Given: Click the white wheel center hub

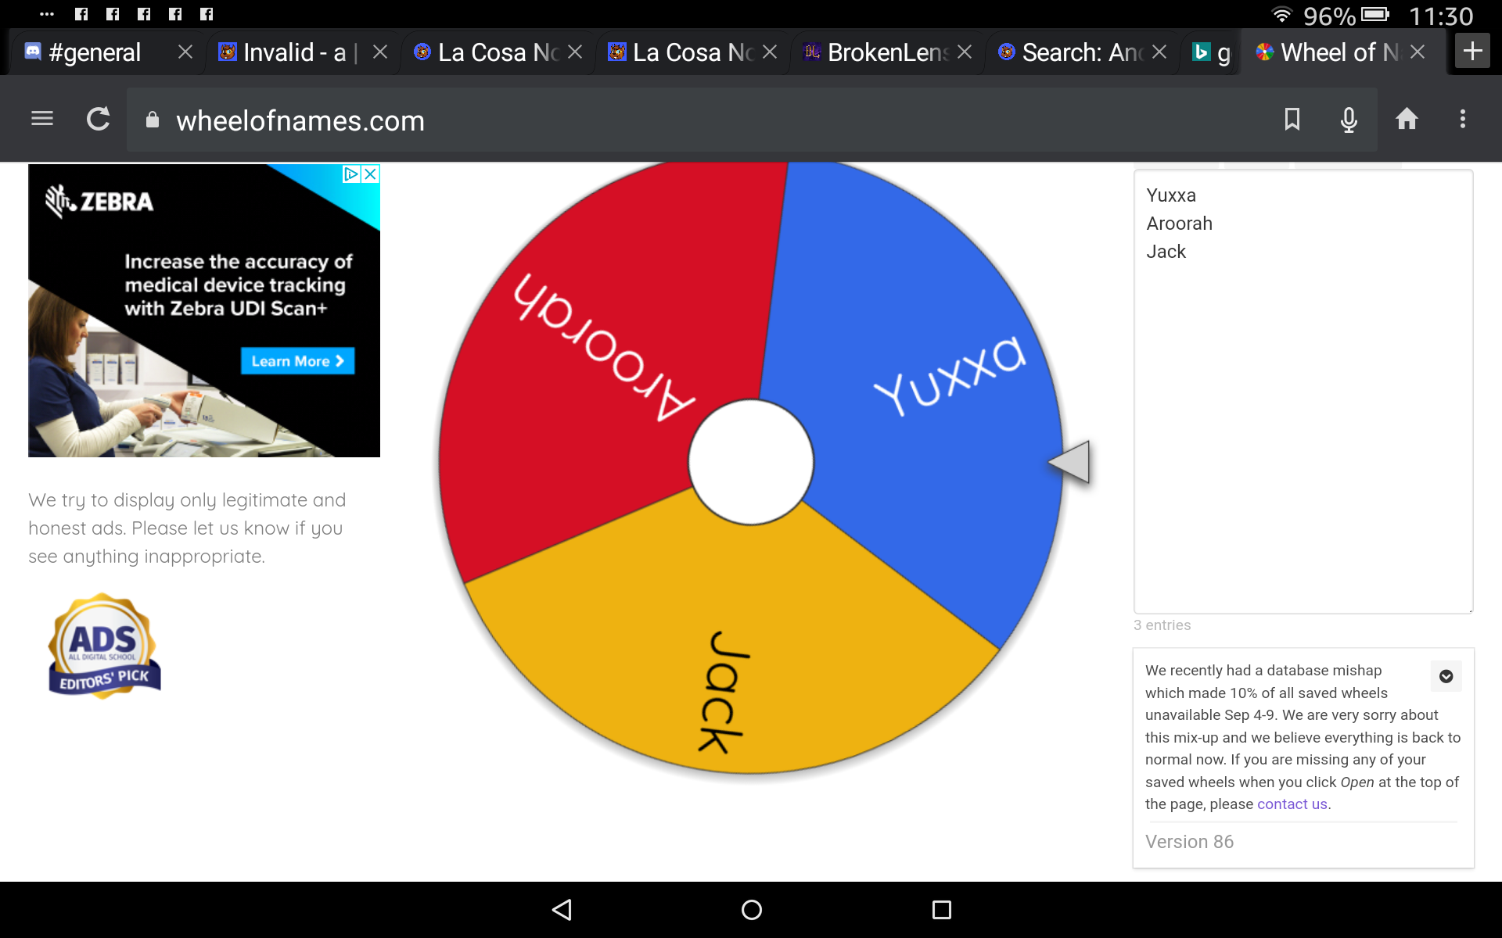Looking at the screenshot, I should [x=751, y=462].
